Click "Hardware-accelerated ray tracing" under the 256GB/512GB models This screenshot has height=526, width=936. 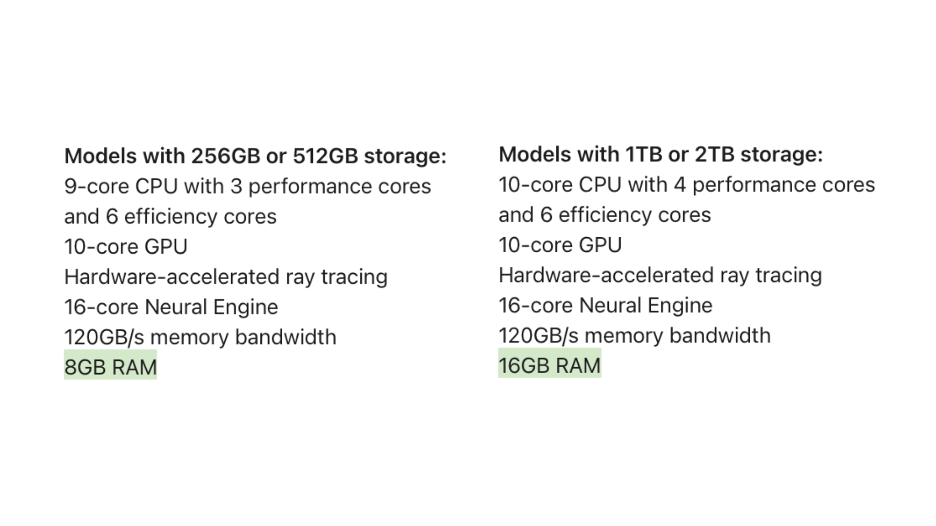click(x=226, y=277)
